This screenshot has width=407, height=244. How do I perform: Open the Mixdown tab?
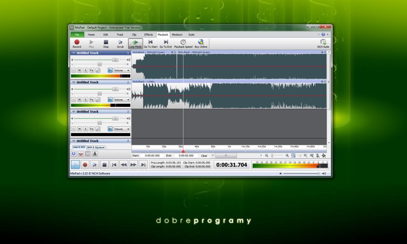[x=177, y=35]
